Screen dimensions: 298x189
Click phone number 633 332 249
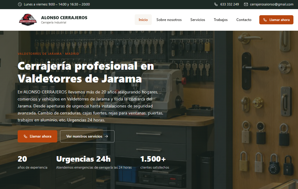pyautogui.click(x=229, y=4)
